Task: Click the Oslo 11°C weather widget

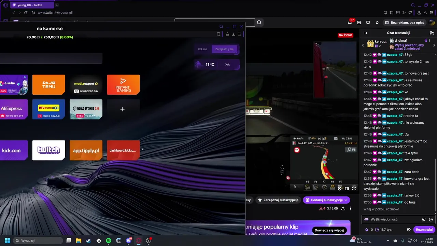Action: click(x=217, y=64)
